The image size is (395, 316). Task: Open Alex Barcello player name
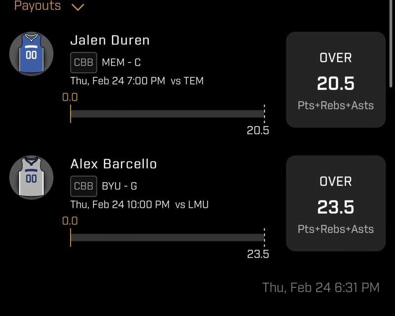tap(114, 164)
